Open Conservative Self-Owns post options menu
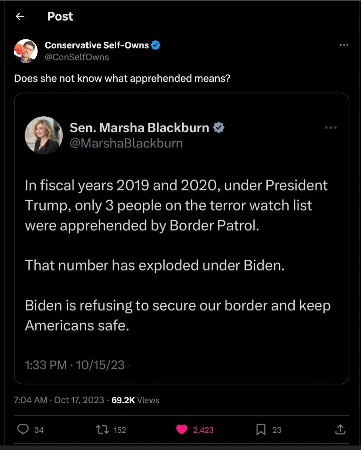Screen dimensions: 361x450 click(344, 45)
